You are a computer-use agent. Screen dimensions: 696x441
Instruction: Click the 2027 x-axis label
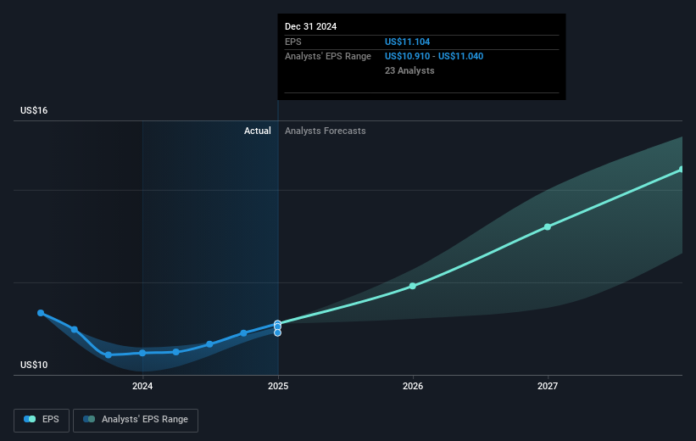click(x=548, y=386)
